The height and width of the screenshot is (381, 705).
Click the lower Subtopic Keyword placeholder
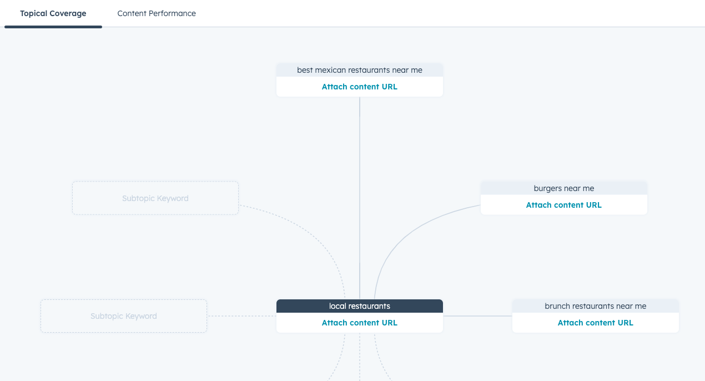point(123,315)
